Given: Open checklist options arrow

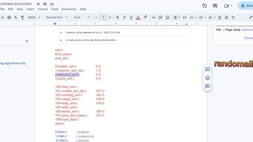Looking at the screenshot, I should (x=196, y=17).
